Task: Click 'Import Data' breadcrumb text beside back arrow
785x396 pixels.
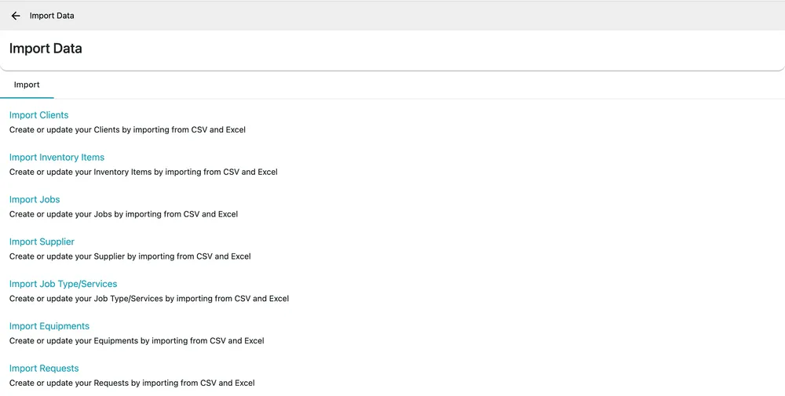Action: click(52, 16)
